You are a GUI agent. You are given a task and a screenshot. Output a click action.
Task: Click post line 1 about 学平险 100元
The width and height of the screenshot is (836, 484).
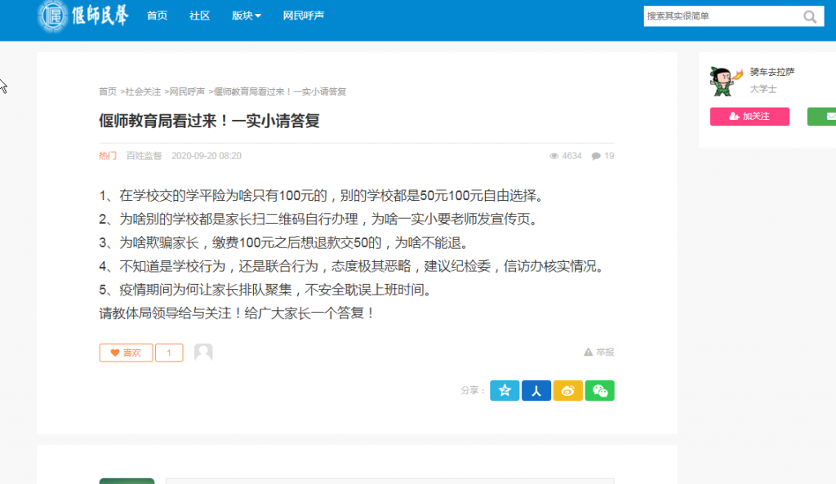tap(322, 196)
